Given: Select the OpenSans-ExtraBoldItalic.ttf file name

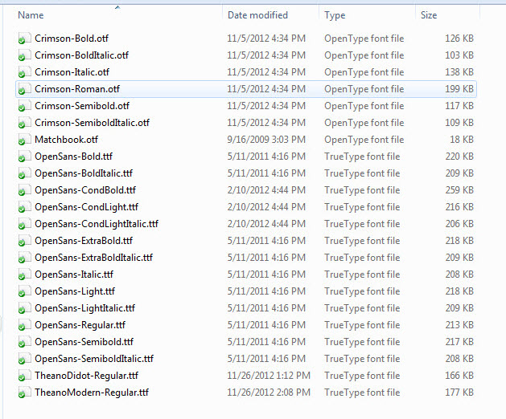Looking at the screenshot, I should [93, 258].
